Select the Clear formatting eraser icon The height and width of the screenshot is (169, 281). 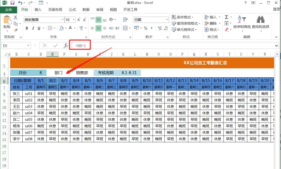[227, 29]
